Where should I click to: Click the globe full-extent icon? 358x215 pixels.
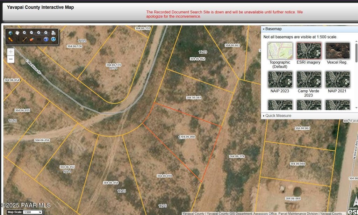click(x=10, y=33)
